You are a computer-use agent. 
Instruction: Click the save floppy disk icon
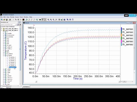click(x=7, y=20)
